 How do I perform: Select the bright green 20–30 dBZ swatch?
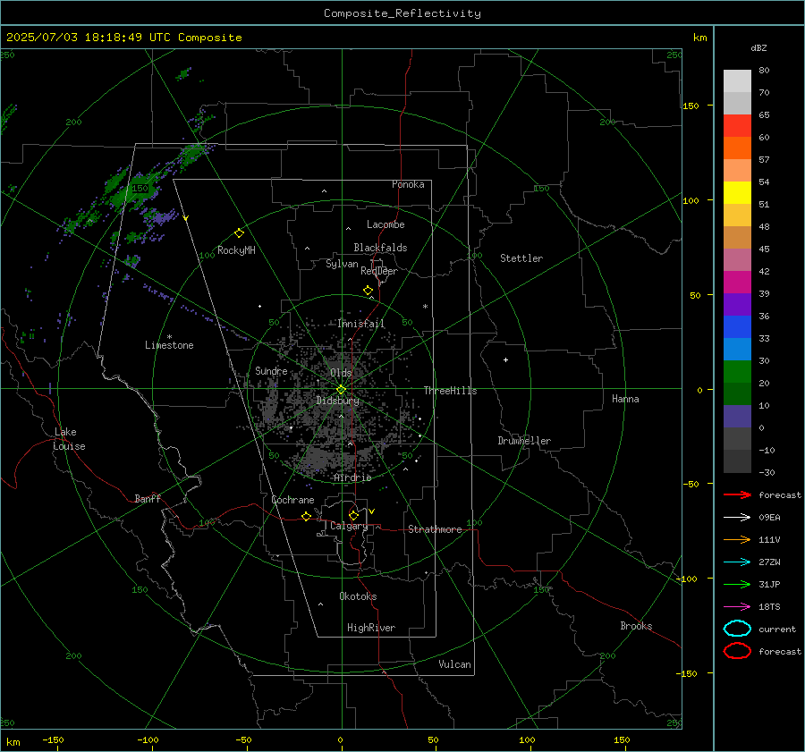click(737, 372)
